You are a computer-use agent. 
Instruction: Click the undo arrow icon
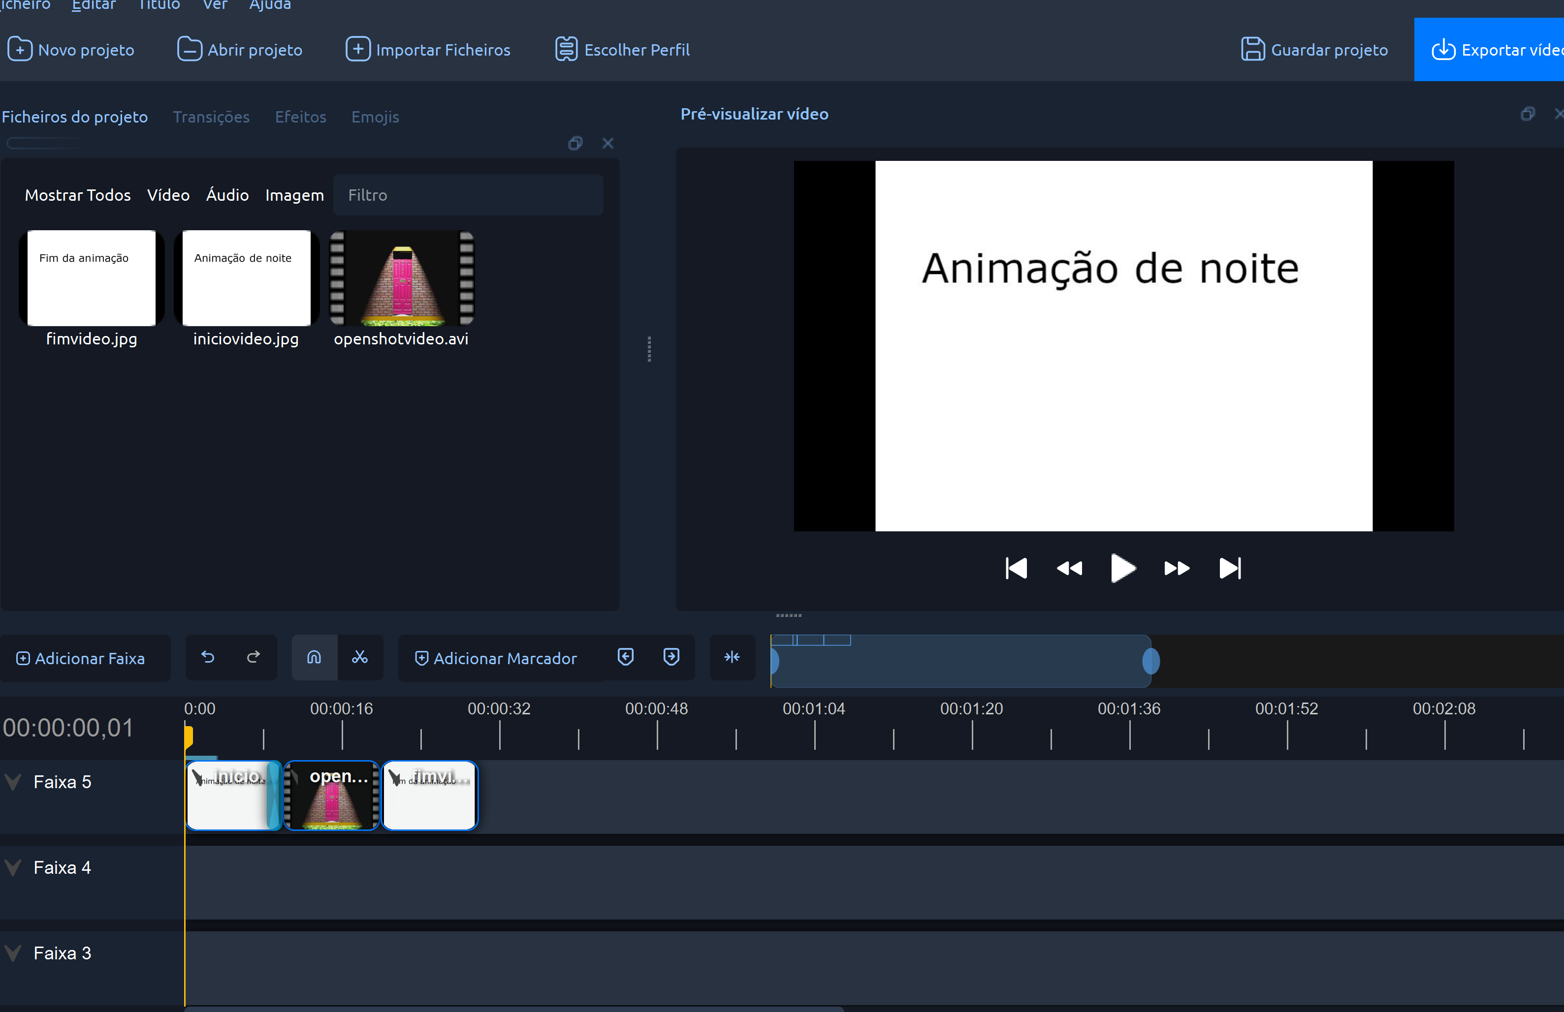(208, 657)
